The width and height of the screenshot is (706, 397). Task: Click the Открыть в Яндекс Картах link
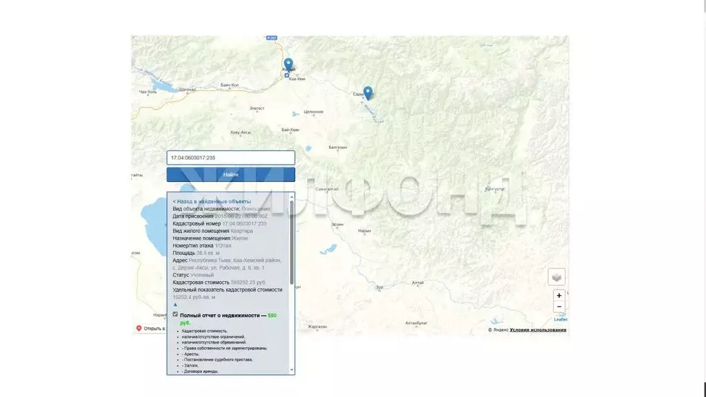click(154, 329)
